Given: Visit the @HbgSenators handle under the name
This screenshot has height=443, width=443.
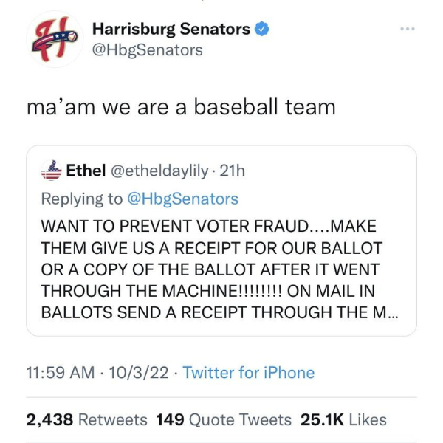Looking at the screenshot, I should [x=148, y=50].
